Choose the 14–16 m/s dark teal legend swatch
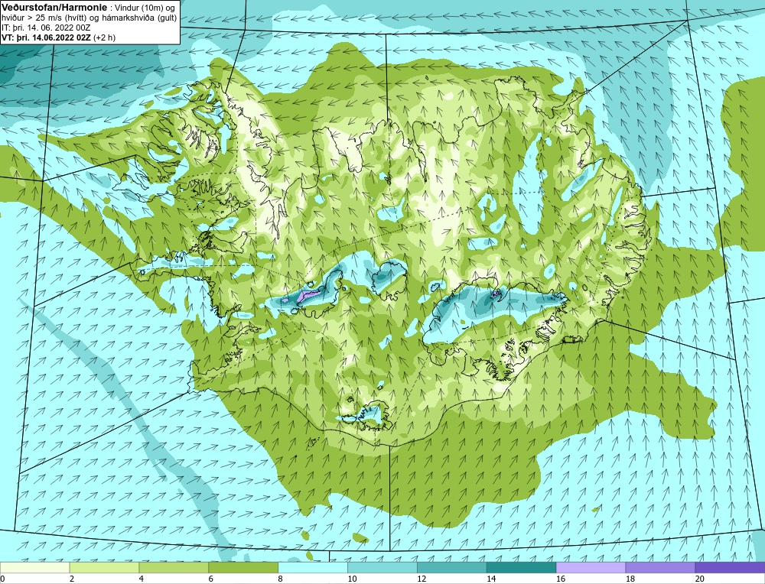Image resolution: width=765 pixels, height=584 pixels. pos(521,567)
